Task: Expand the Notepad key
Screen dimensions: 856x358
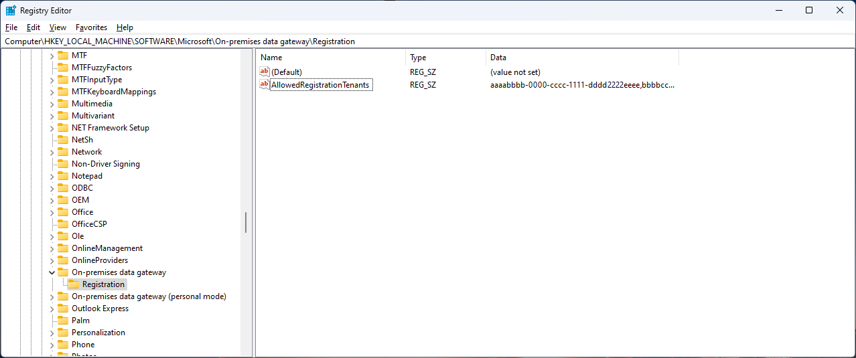Action: click(52, 176)
